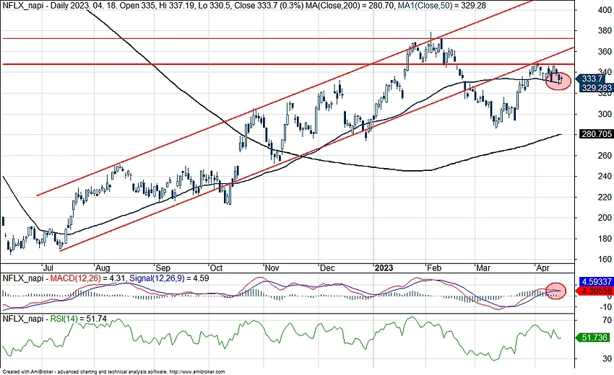
Task: Click the Oct label on the time axis
Action: pyautogui.click(x=216, y=268)
